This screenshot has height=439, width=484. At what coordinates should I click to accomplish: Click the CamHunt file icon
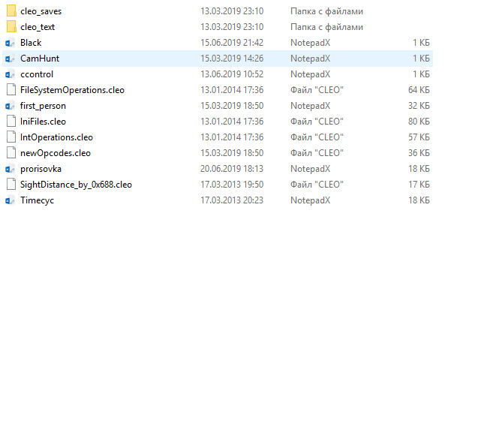pos(11,59)
